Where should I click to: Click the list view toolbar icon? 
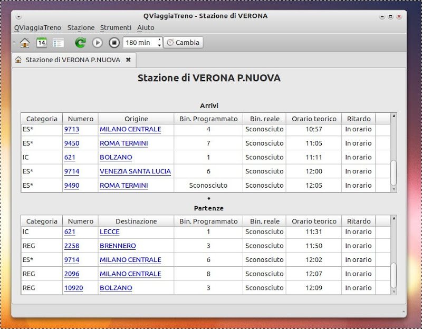click(x=59, y=43)
